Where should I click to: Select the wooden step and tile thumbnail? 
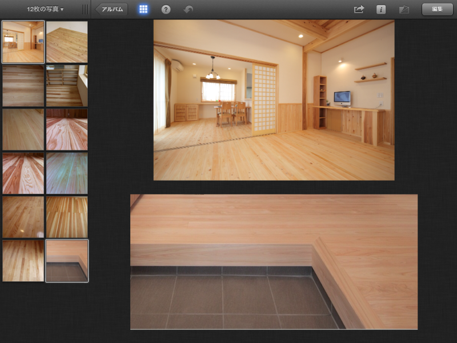67,261
